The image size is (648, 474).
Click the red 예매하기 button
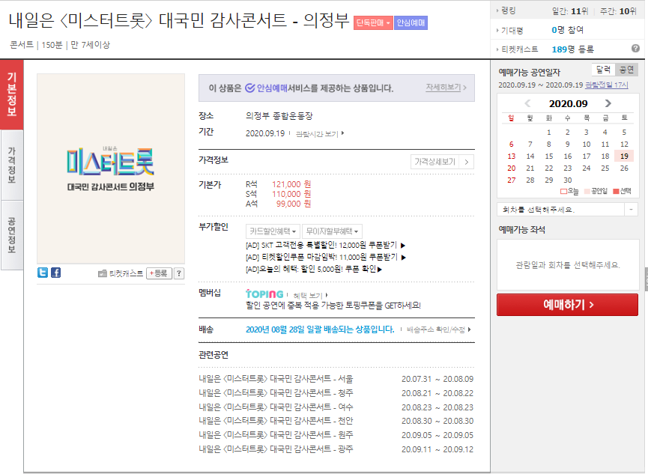tap(567, 305)
